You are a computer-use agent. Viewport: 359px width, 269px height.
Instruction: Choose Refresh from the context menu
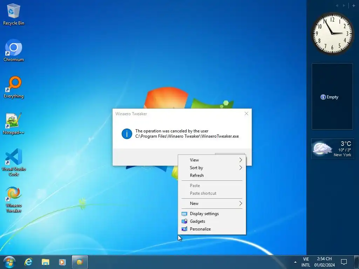coord(212,175)
